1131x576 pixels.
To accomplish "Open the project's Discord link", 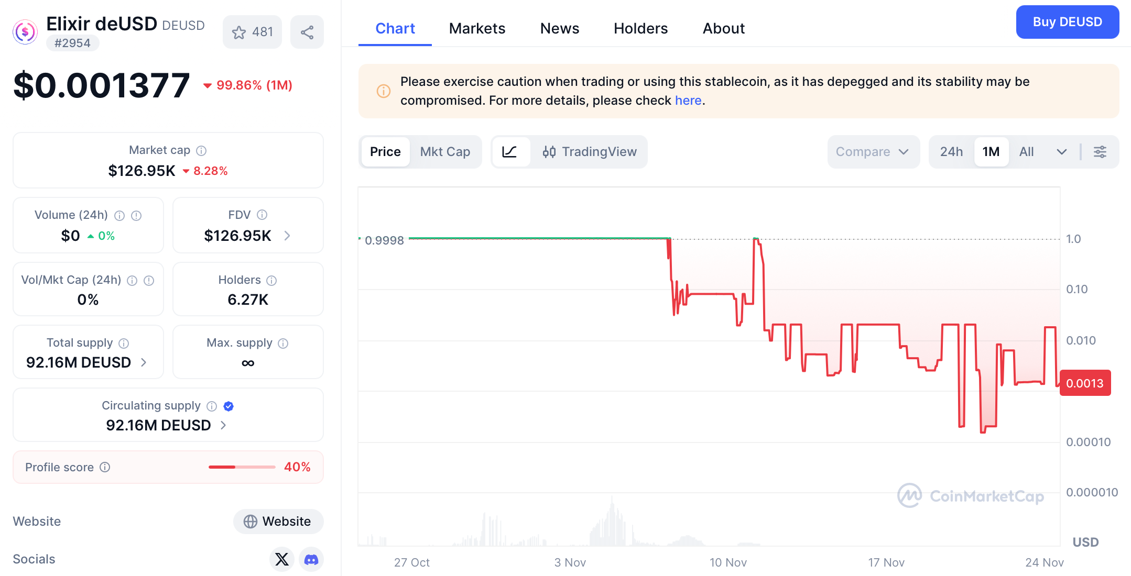I will [311, 559].
